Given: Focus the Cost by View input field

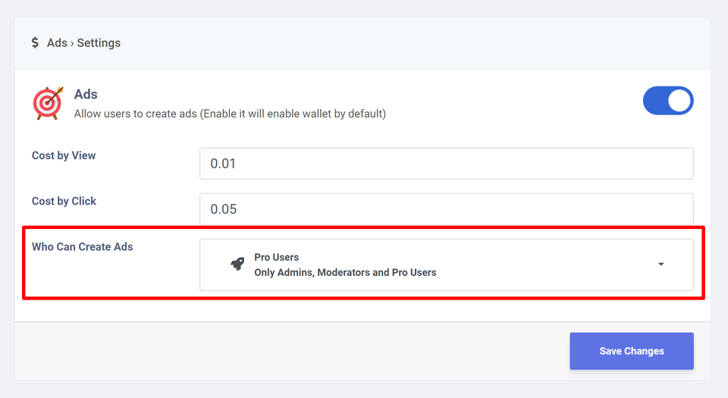Looking at the screenshot, I should (x=447, y=163).
